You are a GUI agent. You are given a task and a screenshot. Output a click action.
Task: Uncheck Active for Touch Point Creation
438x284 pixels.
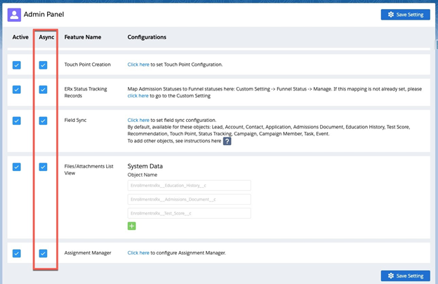coord(17,65)
